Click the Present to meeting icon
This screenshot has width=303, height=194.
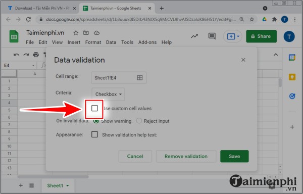(x=231, y=36)
